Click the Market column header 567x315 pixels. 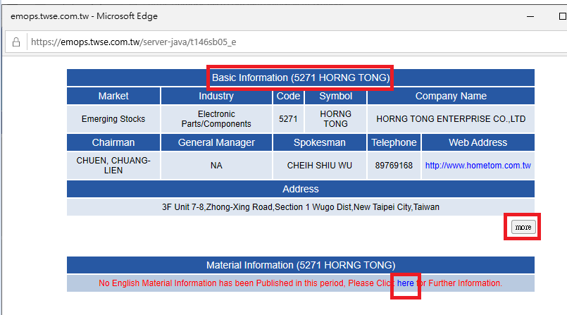click(113, 97)
